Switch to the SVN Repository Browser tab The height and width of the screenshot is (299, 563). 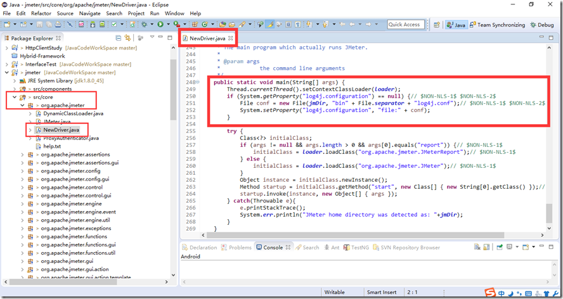406,247
